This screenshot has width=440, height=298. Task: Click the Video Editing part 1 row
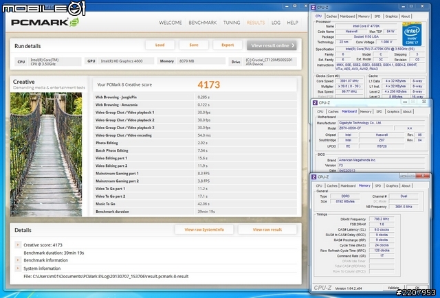(x=195, y=158)
